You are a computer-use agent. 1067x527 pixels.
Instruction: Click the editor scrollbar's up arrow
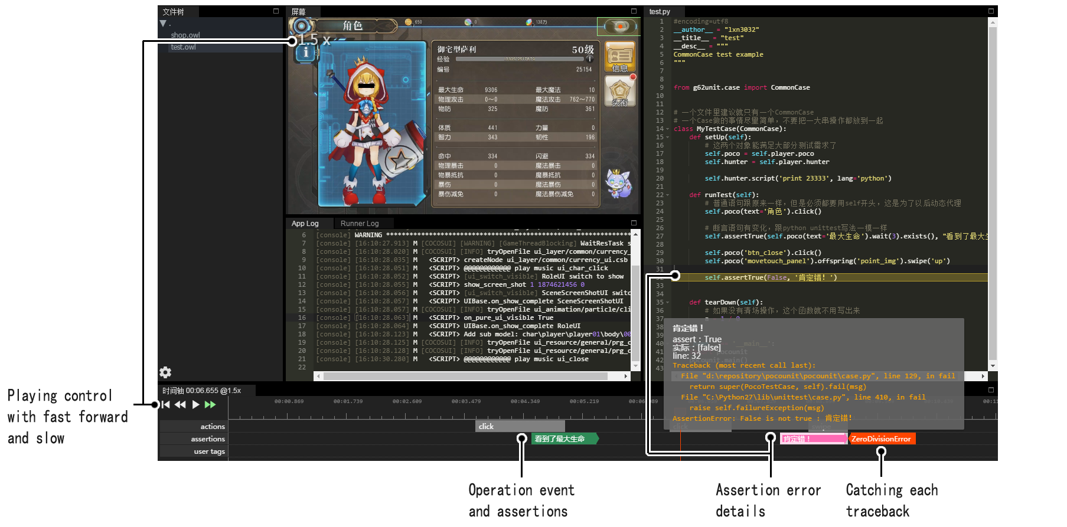pos(992,22)
